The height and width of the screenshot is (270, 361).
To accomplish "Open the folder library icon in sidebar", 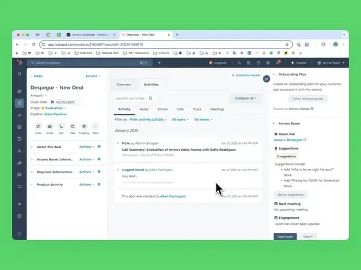I will pyautogui.click(x=20, y=186).
